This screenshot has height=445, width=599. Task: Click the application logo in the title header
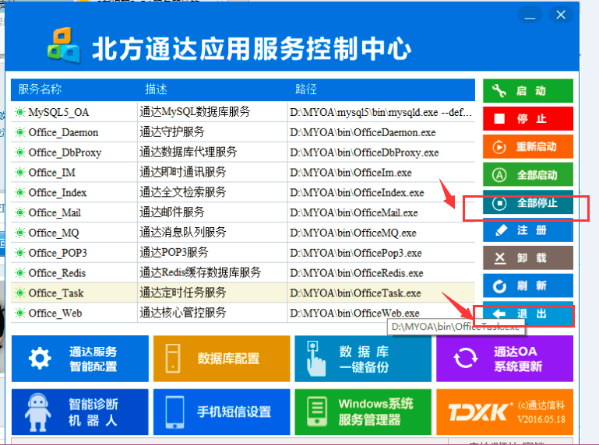pos(64,45)
